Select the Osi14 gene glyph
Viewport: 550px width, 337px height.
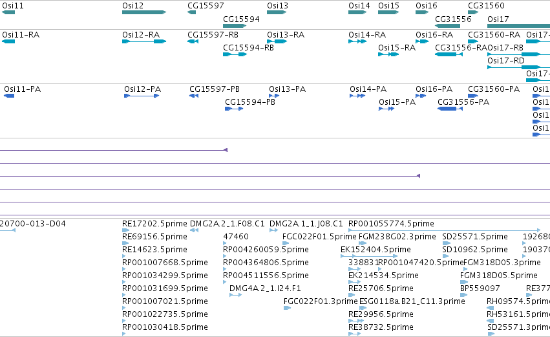click(x=357, y=12)
